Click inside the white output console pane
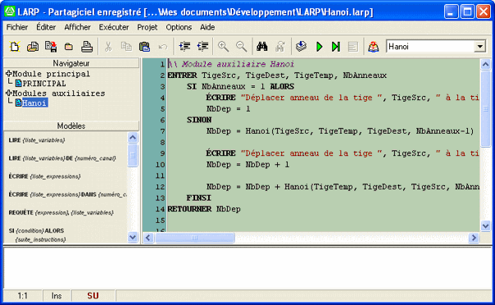The height and width of the screenshot is (305, 495). [x=247, y=268]
